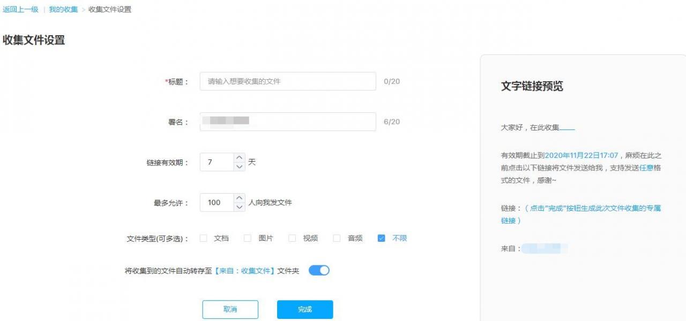Click the link validity number field
686x321 pixels.
coord(217,162)
